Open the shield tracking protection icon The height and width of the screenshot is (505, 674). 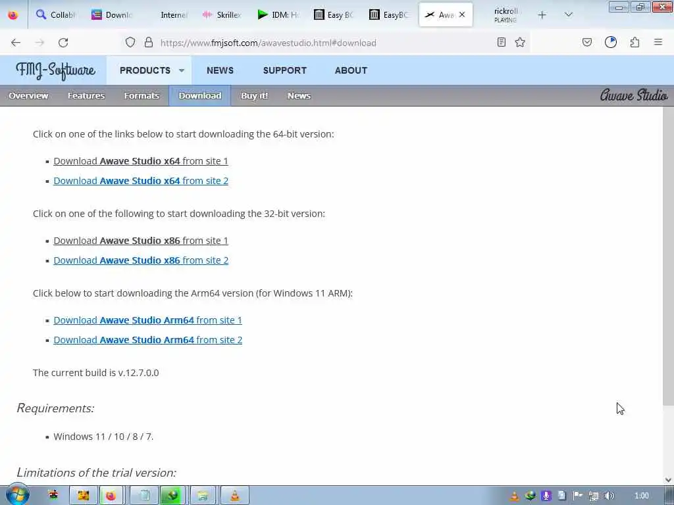click(x=130, y=42)
